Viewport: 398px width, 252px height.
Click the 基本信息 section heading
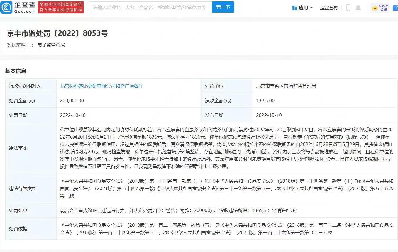tap(16, 71)
